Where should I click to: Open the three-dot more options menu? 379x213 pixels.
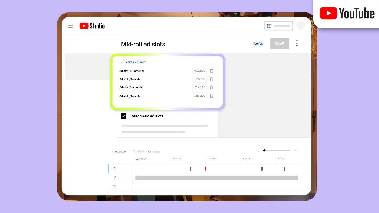coord(297,43)
